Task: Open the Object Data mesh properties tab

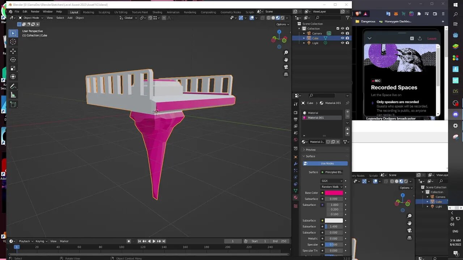Action: pyautogui.click(x=296, y=191)
